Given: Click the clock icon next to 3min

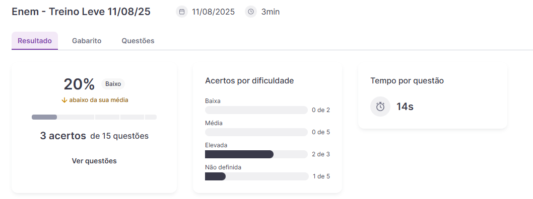Looking at the screenshot, I should [251, 12].
